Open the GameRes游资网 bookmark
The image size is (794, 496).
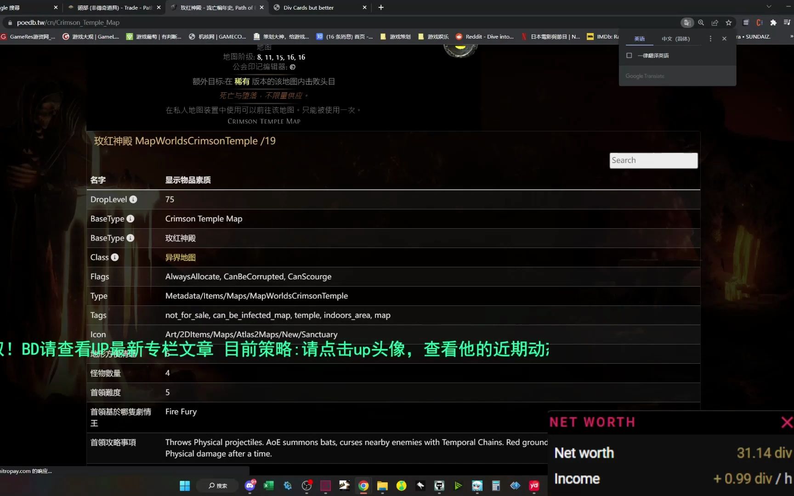coord(28,37)
